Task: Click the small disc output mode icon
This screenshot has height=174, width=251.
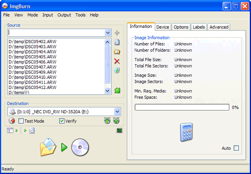Action: [32, 131]
